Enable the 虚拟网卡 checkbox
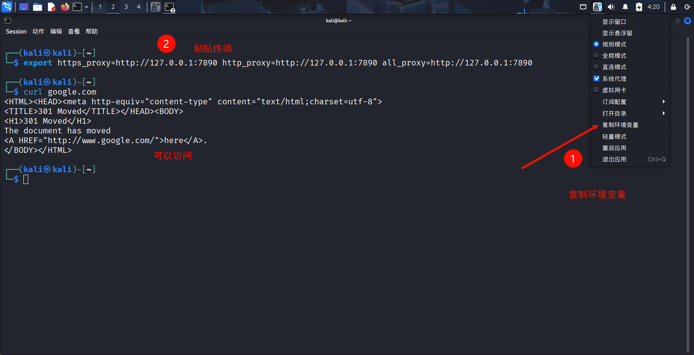 click(x=596, y=90)
